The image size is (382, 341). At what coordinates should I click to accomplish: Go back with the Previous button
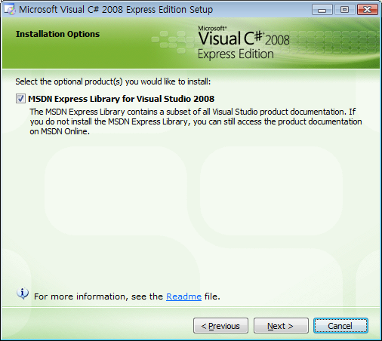point(220,326)
